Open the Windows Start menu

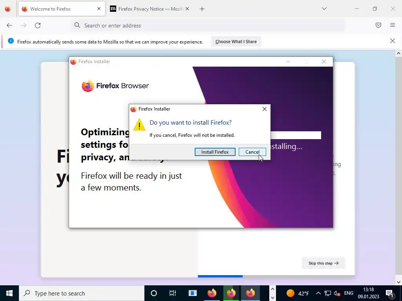coord(9,293)
